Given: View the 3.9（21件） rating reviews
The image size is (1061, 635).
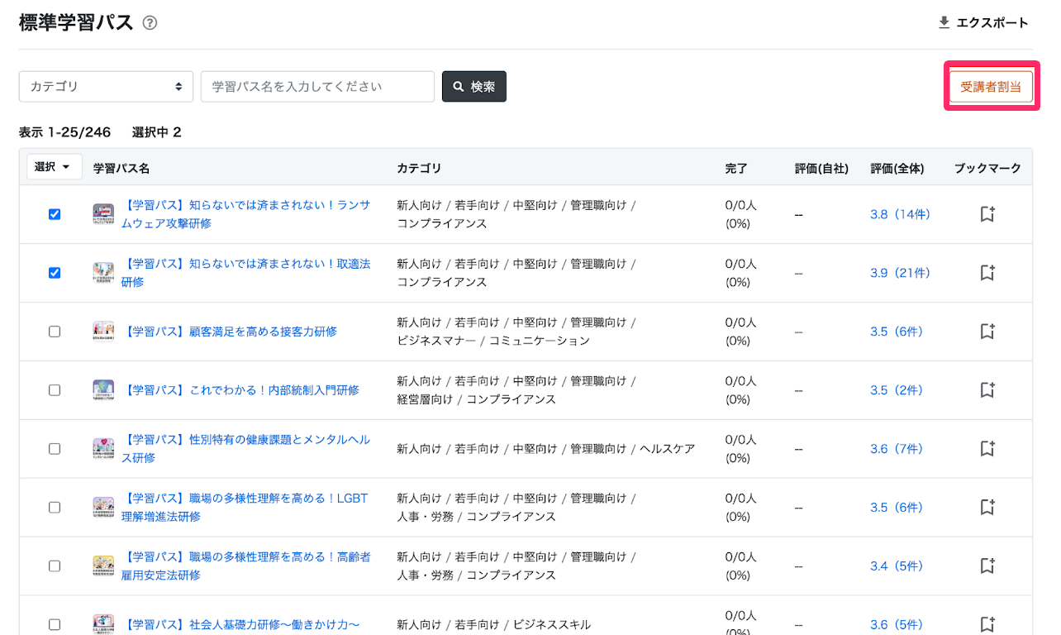Looking at the screenshot, I should pos(900,273).
